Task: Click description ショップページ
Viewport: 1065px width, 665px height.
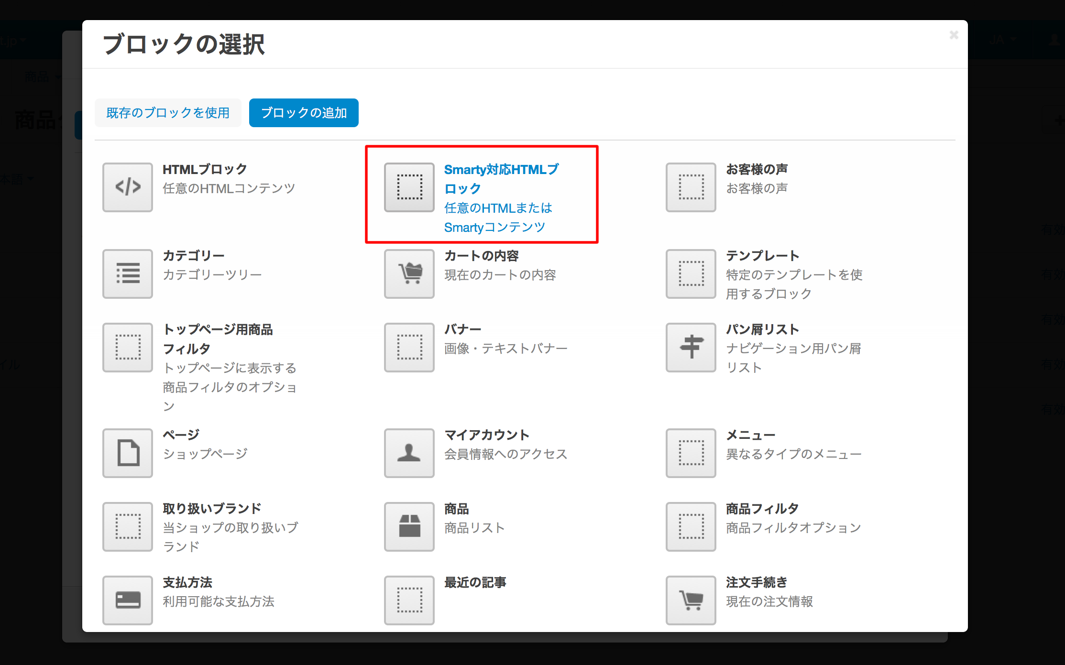Action: click(x=205, y=454)
